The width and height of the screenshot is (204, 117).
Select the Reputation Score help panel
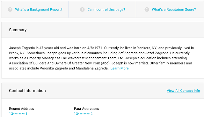[170, 10]
